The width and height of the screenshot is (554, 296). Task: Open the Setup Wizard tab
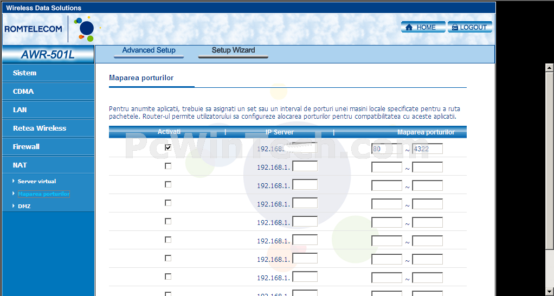233,50
